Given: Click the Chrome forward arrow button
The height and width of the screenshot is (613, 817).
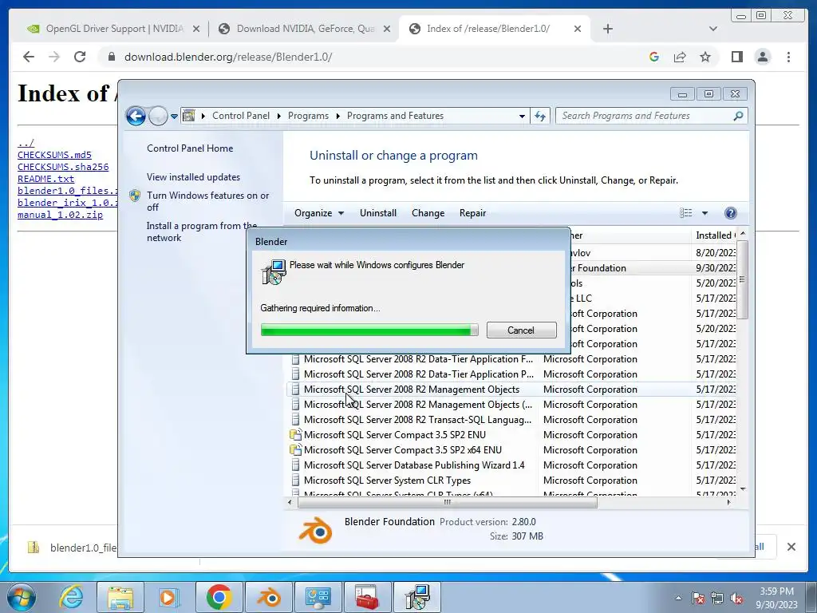Looking at the screenshot, I should coord(54,57).
